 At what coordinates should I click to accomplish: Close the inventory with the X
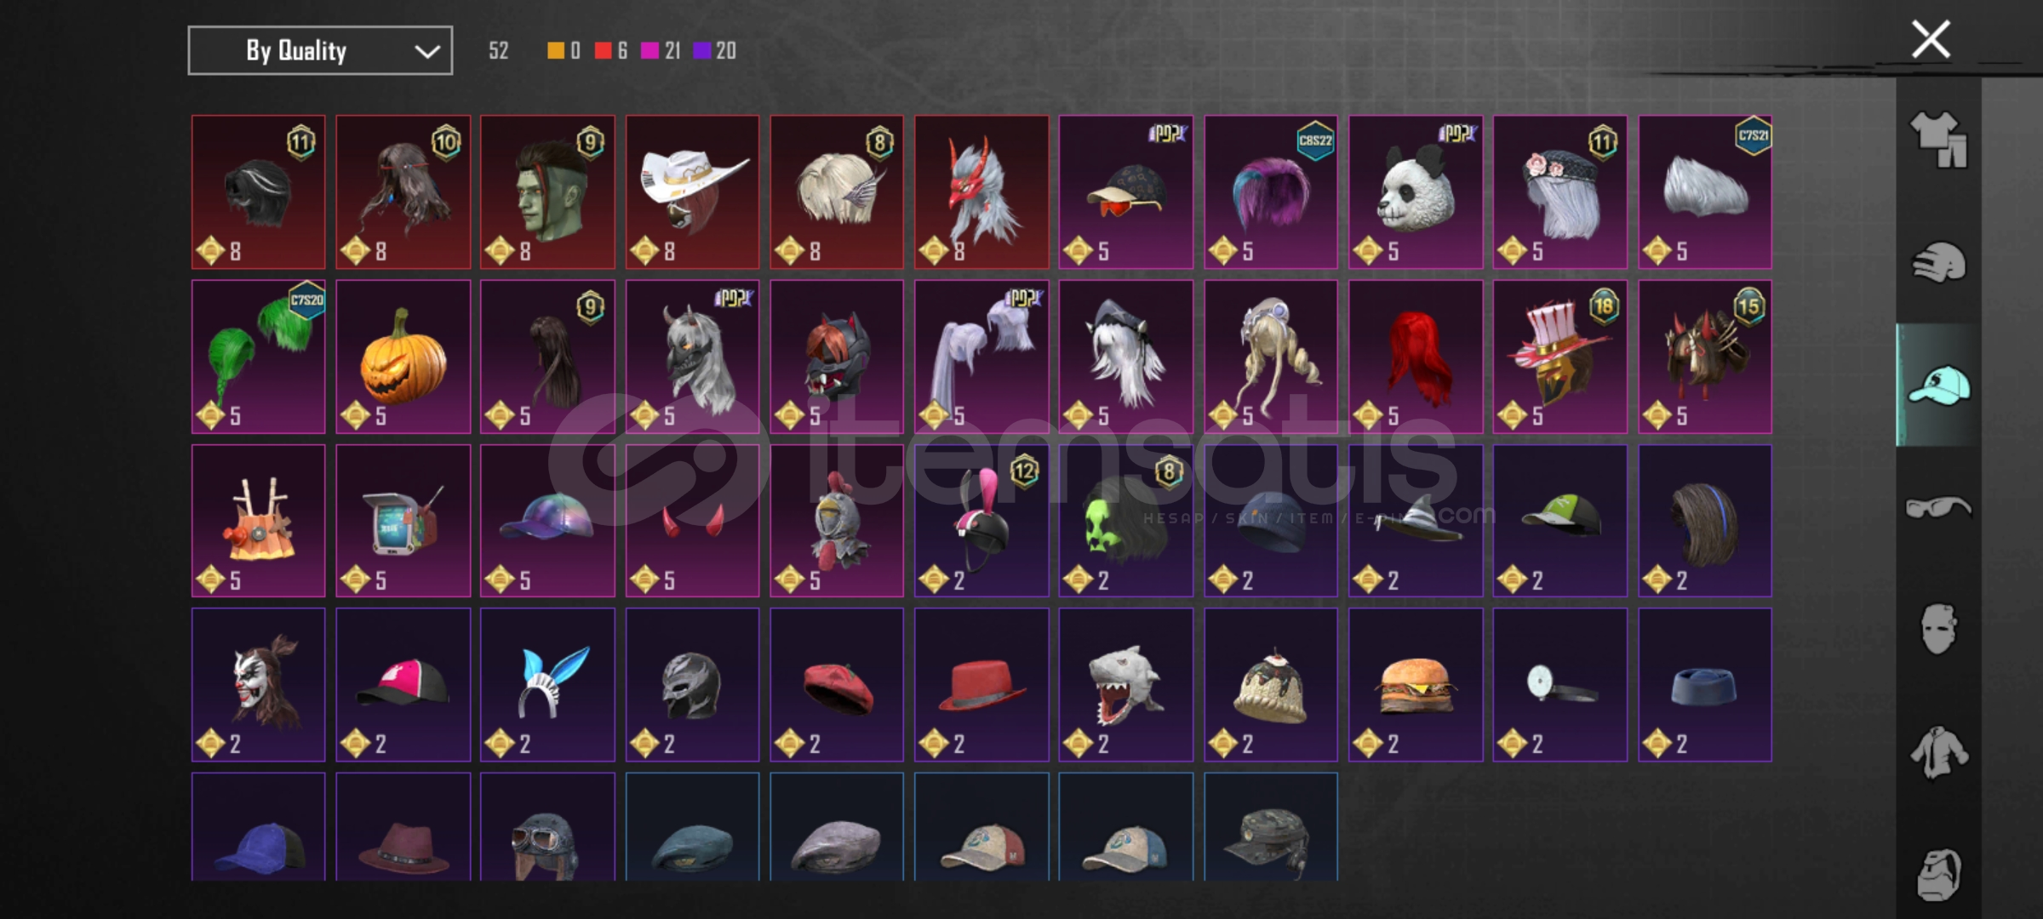click(1931, 39)
